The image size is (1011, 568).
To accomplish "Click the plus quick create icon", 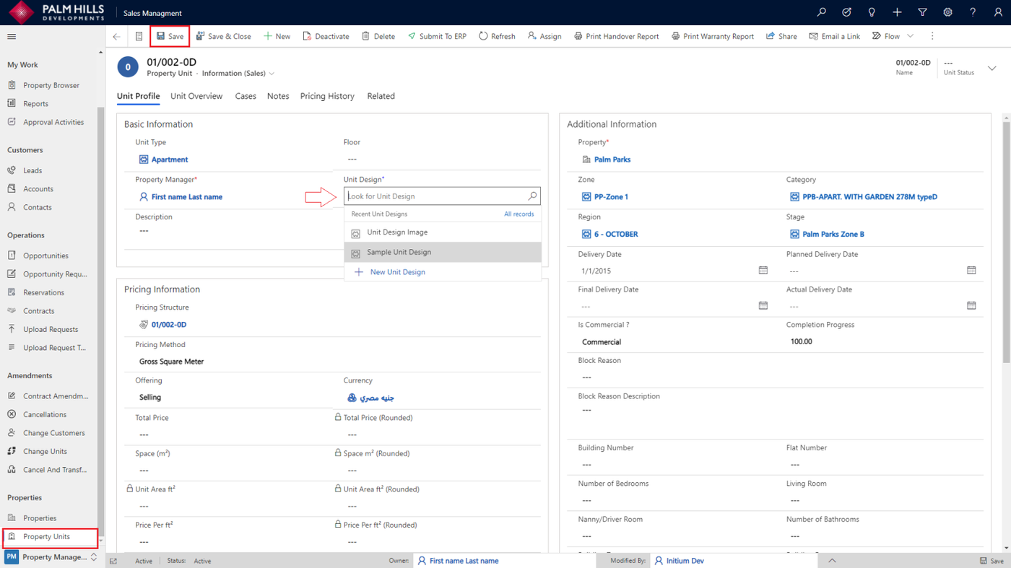I will coord(897,12).
